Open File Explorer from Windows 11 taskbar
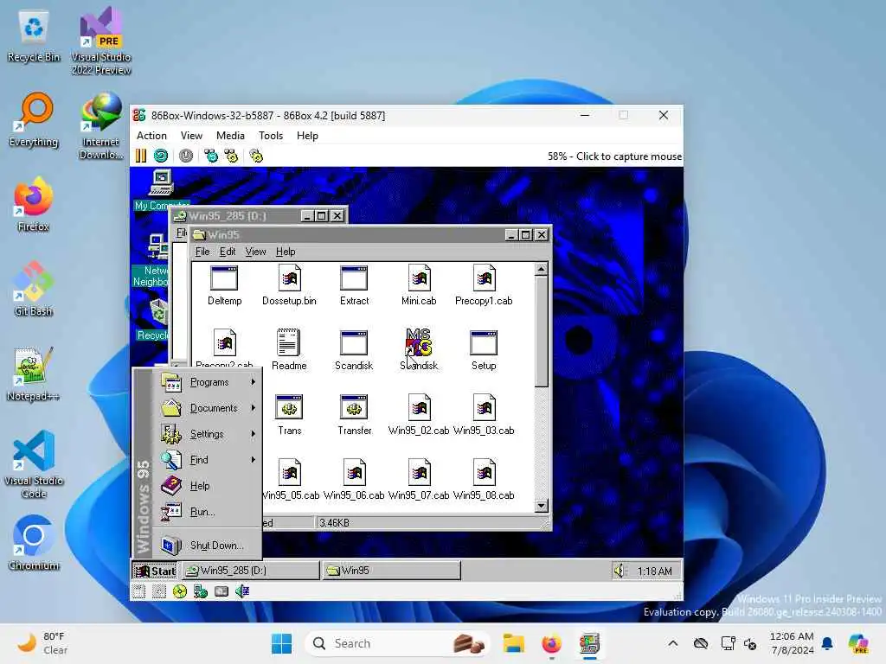 (514, 643)
